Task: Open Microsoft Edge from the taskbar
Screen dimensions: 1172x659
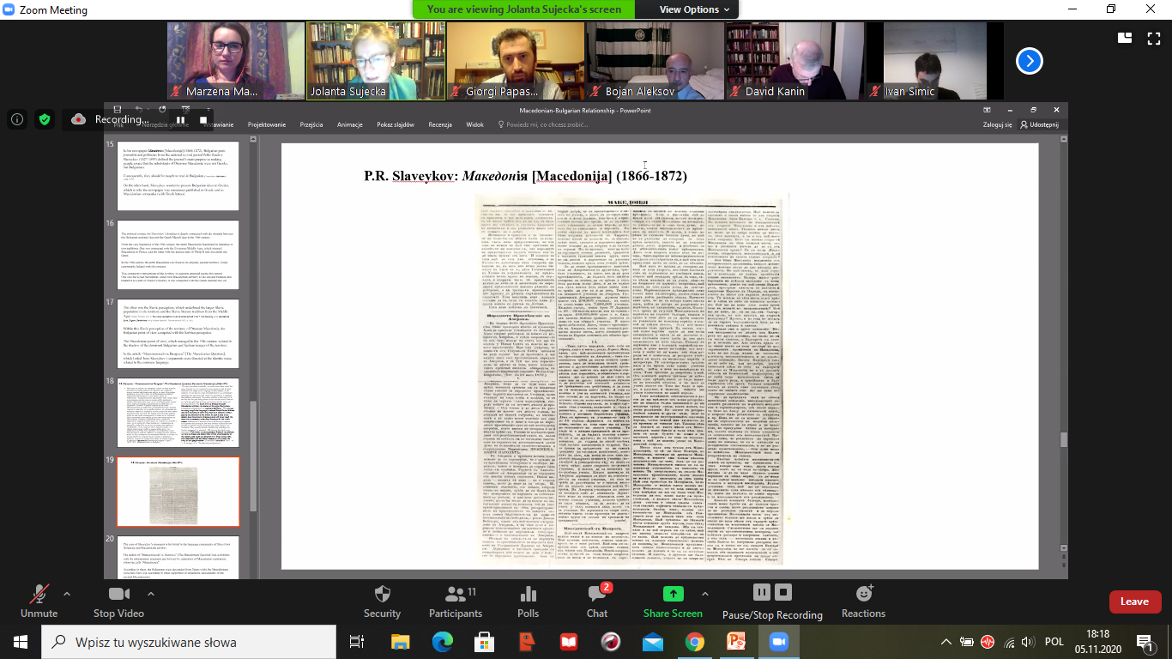Action: tap(442, 641)
